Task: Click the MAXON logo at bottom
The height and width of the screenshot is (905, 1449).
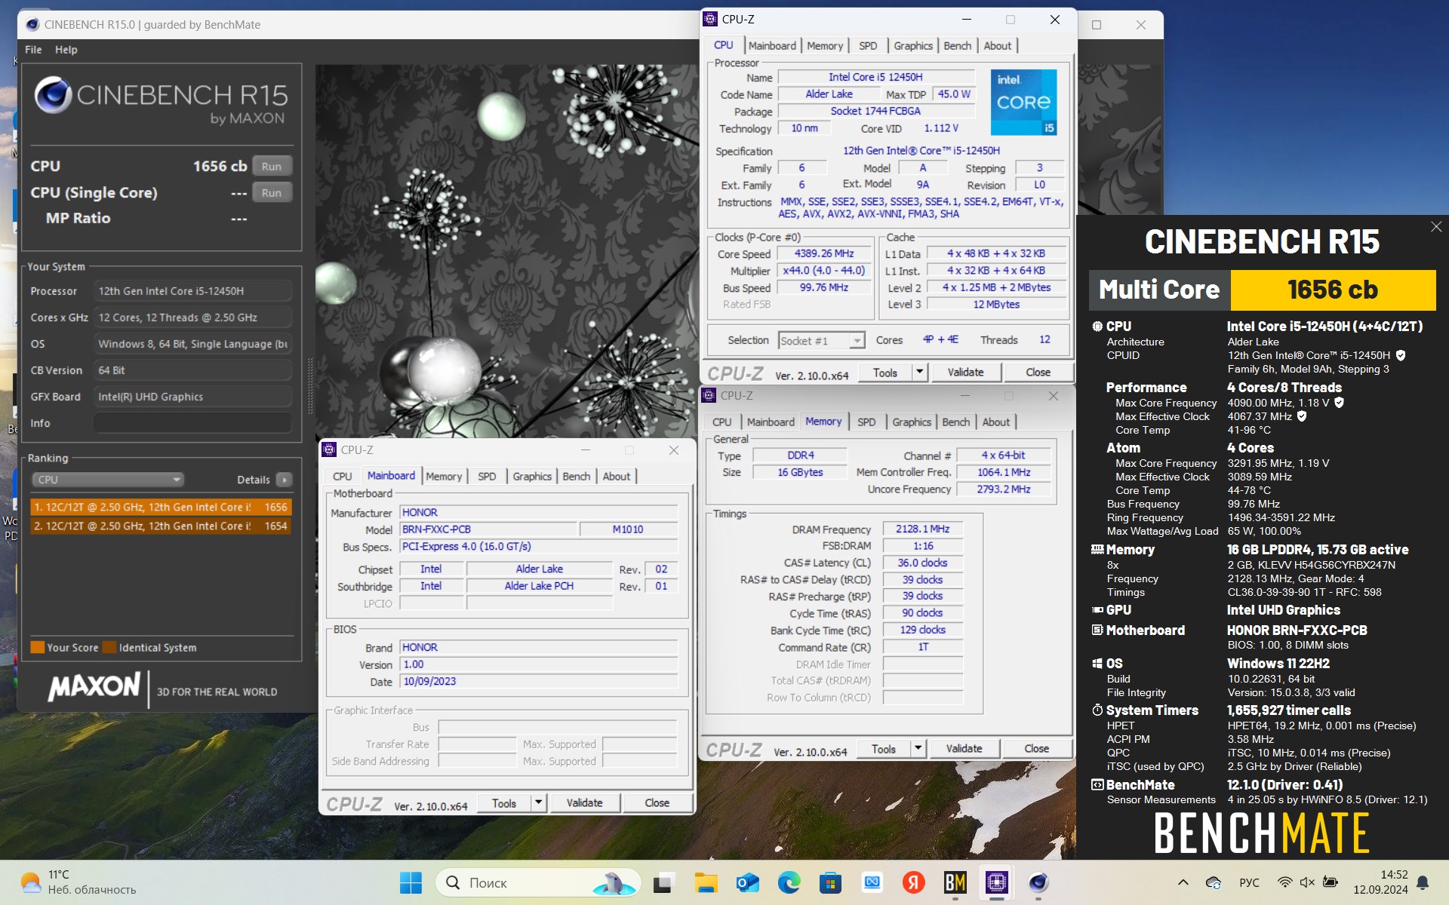Action: pyautogui.click(x=94, y=686)
